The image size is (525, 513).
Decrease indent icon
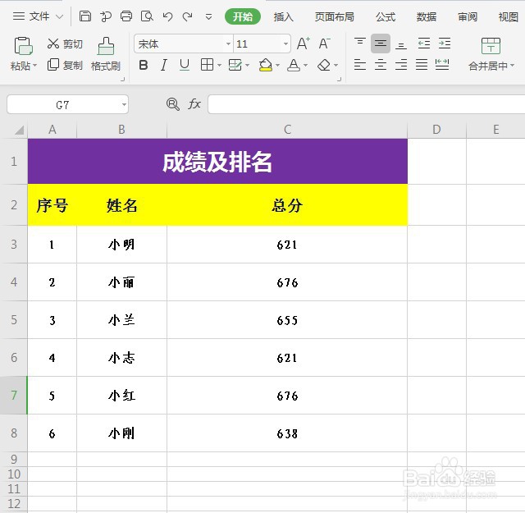[x=424, y=44]
